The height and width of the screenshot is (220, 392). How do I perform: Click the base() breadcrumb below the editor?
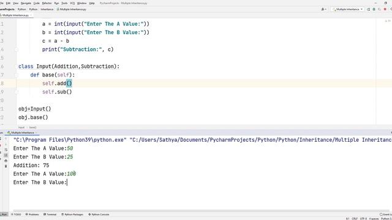pos(32,128)
